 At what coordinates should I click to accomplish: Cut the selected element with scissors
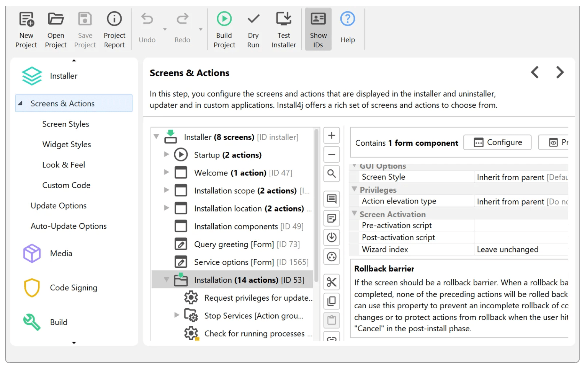pyautogui.click(x=332, y=282)
